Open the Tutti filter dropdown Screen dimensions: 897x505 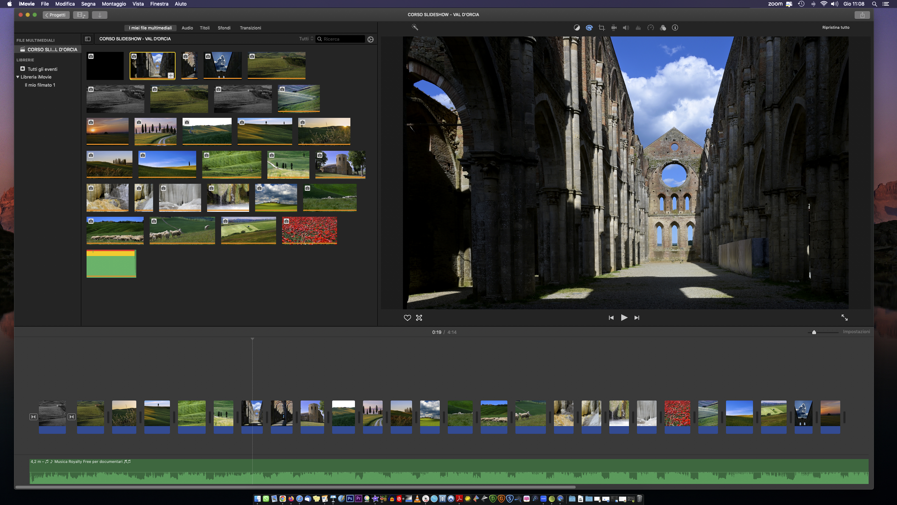(306, 39)
